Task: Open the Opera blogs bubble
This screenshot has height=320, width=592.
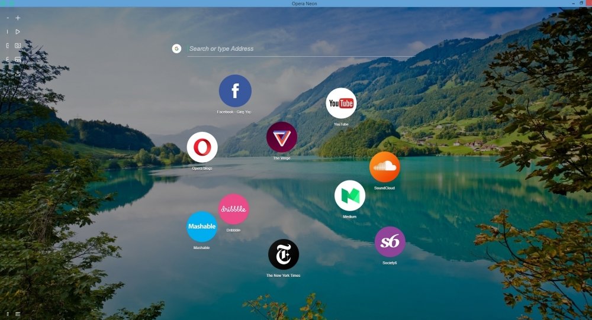Action: [x=202, y=147]
